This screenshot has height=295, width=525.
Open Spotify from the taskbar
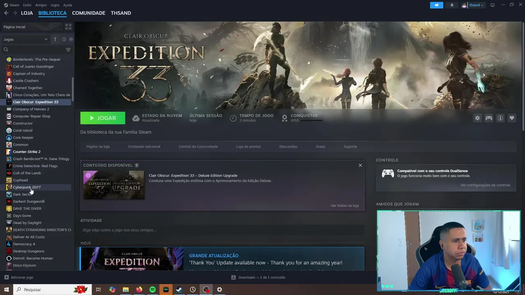pos(152,290)
